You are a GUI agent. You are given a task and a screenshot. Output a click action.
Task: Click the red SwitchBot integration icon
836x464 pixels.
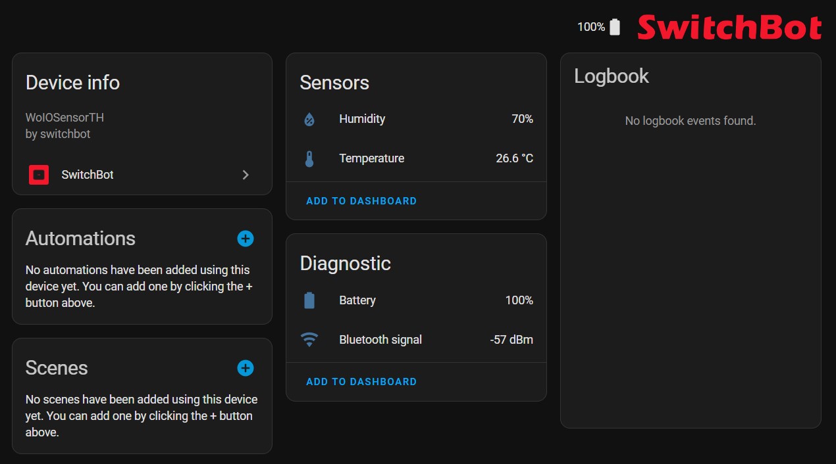coord(39,175)
